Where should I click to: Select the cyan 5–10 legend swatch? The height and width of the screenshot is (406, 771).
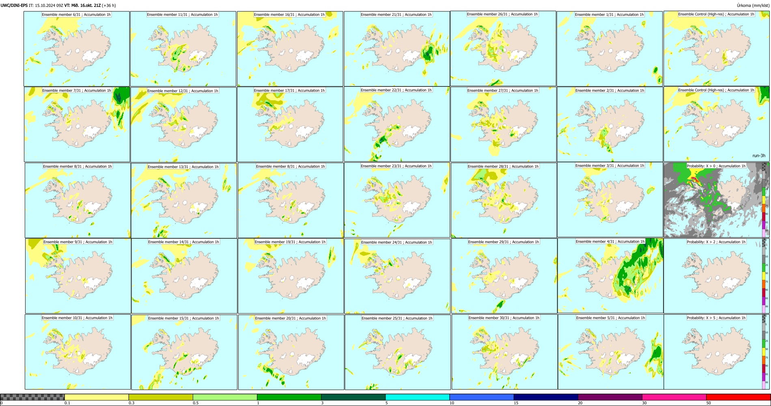(417, 397)
